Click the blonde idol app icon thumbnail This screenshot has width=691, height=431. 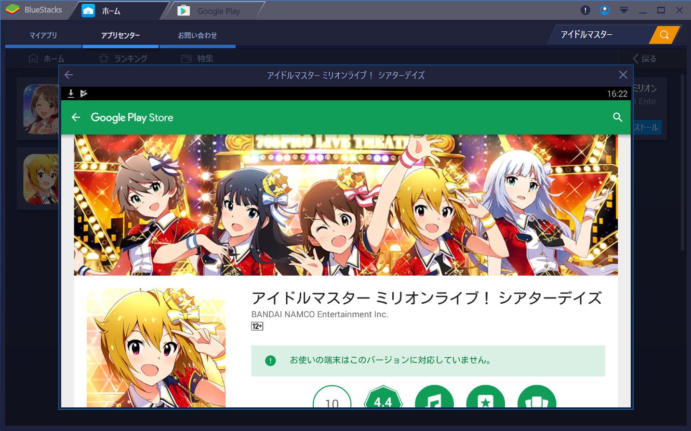pyautogui.click(x=156, y=348)
